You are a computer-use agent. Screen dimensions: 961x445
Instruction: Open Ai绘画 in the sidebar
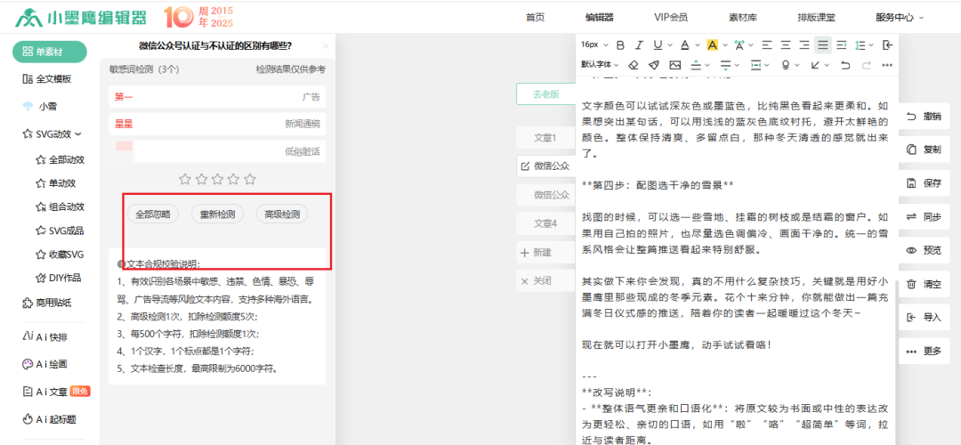click(44, 364)
